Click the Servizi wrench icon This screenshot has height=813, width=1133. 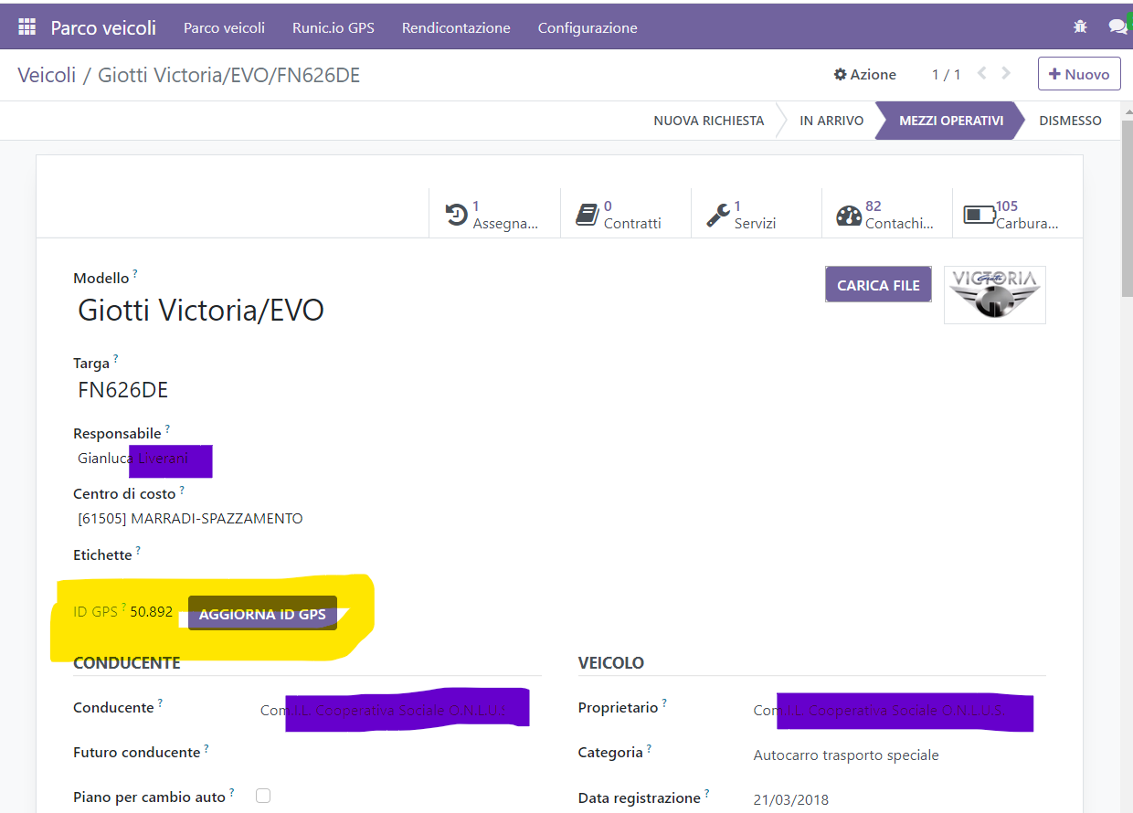(x=718, y=215)
